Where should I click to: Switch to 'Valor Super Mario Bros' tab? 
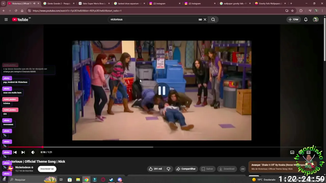[94, 4]
